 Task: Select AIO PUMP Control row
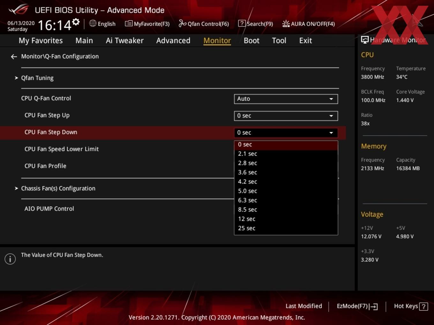pyautogui.click(x=49, y=209)
